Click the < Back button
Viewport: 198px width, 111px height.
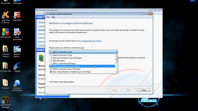point(114,90)
